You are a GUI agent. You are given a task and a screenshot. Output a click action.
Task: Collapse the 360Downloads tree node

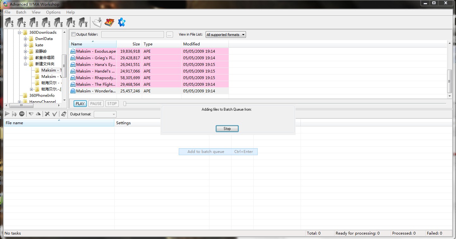pyautogui.click(x=20, y=32)
